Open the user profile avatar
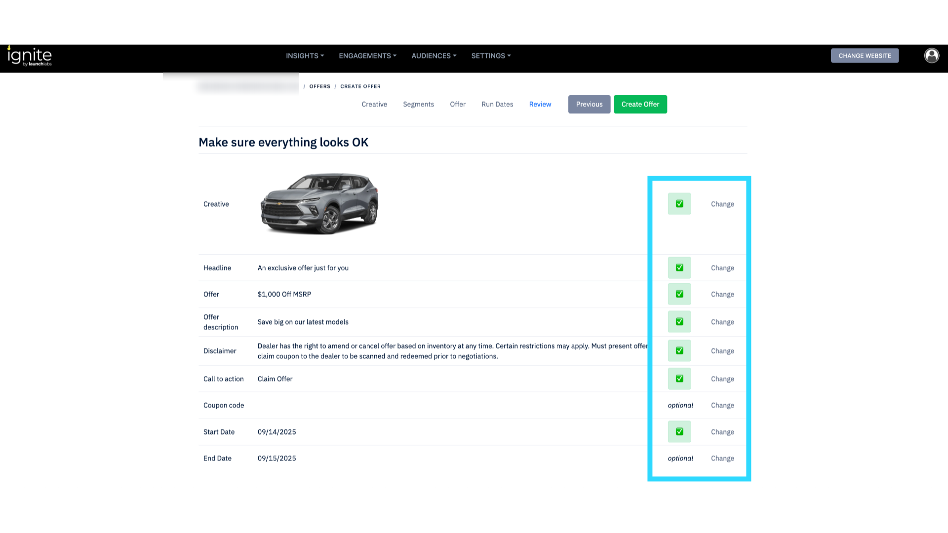 click(x=931, y=56)
